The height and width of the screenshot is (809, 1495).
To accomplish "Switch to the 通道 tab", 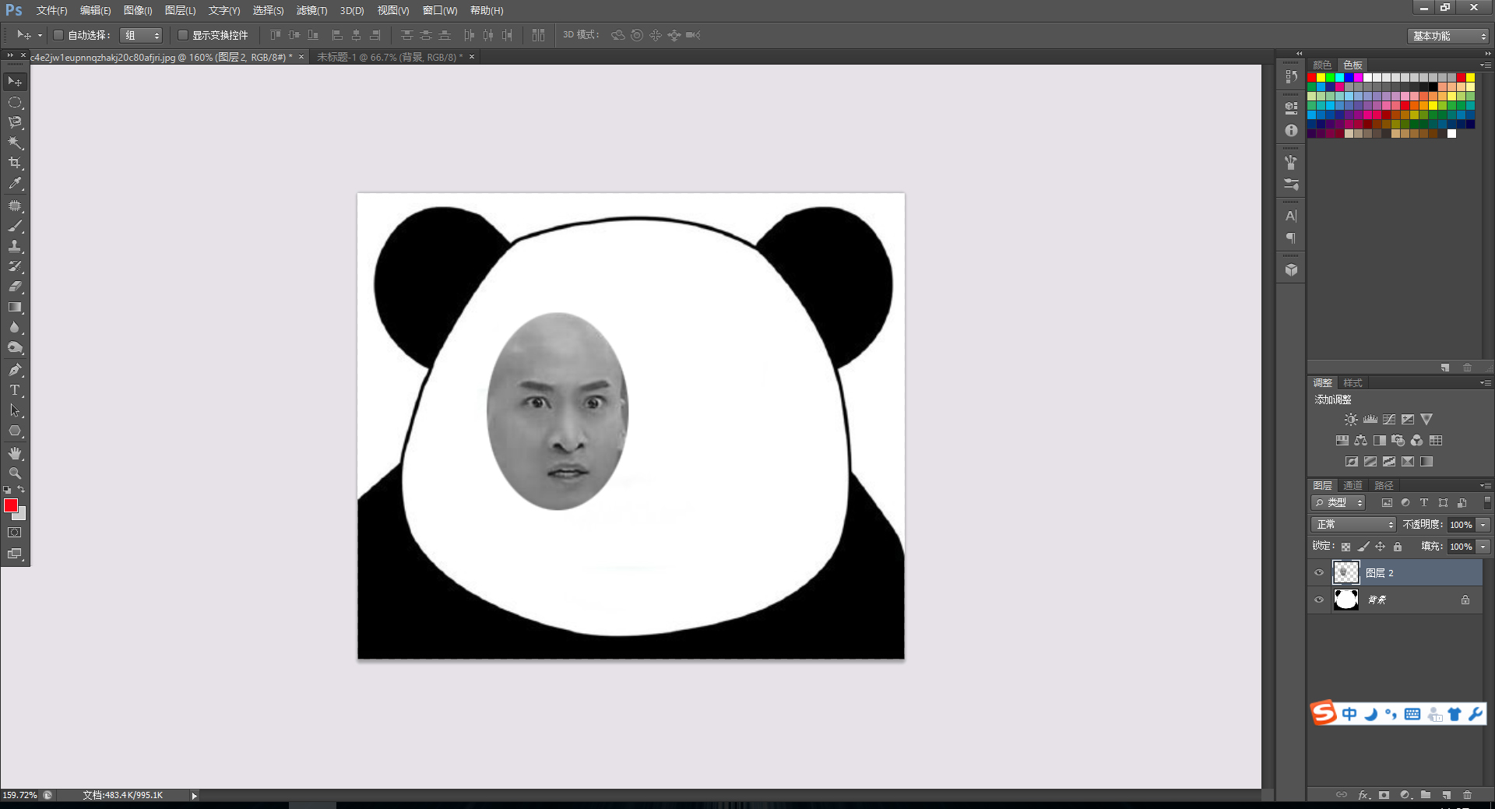I will coord(1353,485).
